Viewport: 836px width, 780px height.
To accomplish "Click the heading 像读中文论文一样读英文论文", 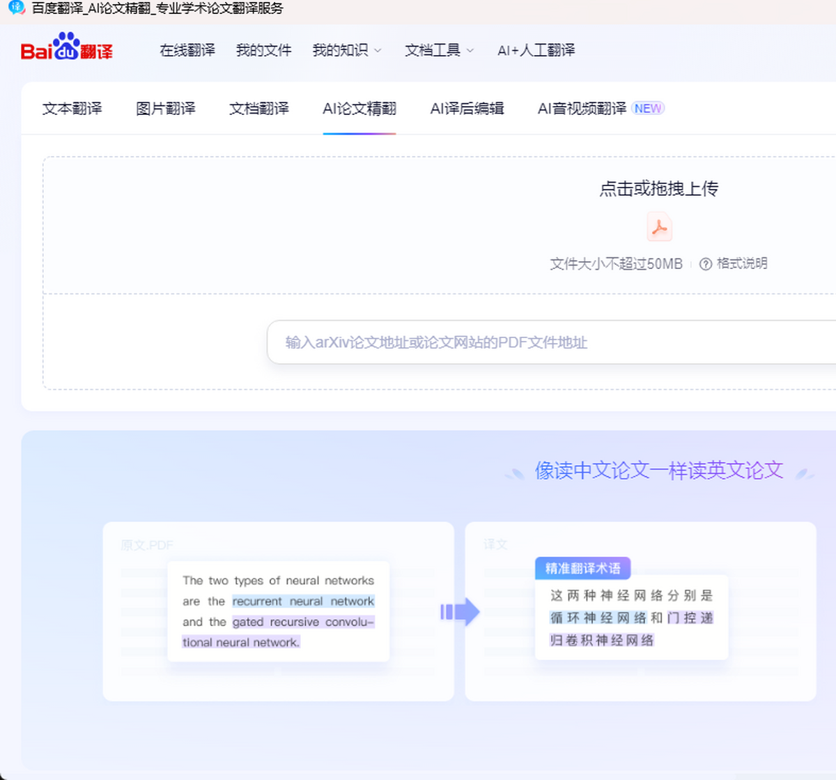I will [x=659, y=471].
